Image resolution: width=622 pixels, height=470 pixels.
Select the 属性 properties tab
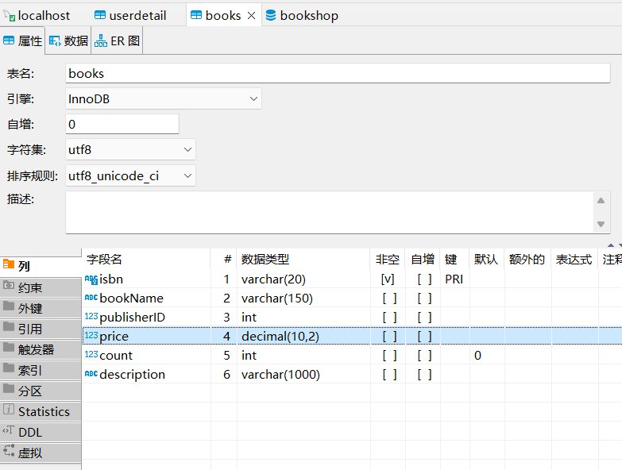tap(22, 40)
